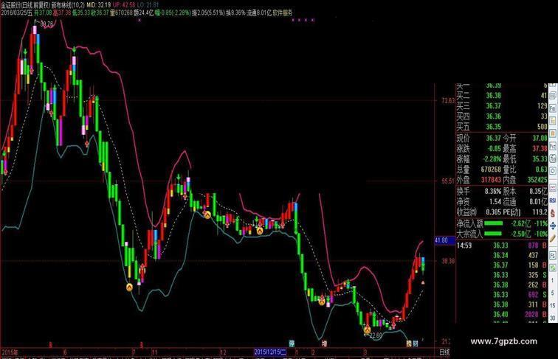Click the 增 event marker on chart bottom
This screenshot has height=359, width=558.
click(324, 344)
